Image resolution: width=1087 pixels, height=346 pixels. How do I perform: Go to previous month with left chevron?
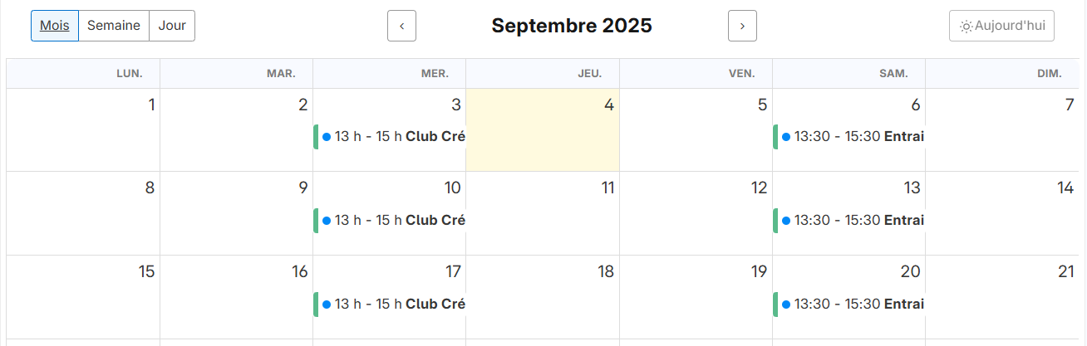(401, 26)
